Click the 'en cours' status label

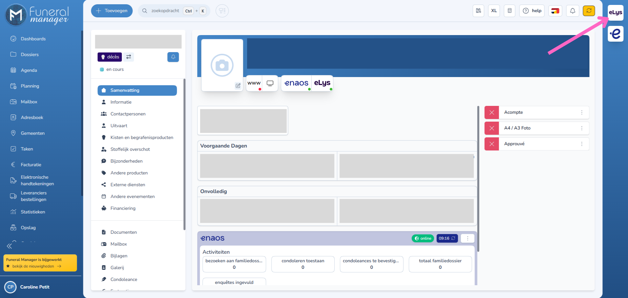coord(115,70)
